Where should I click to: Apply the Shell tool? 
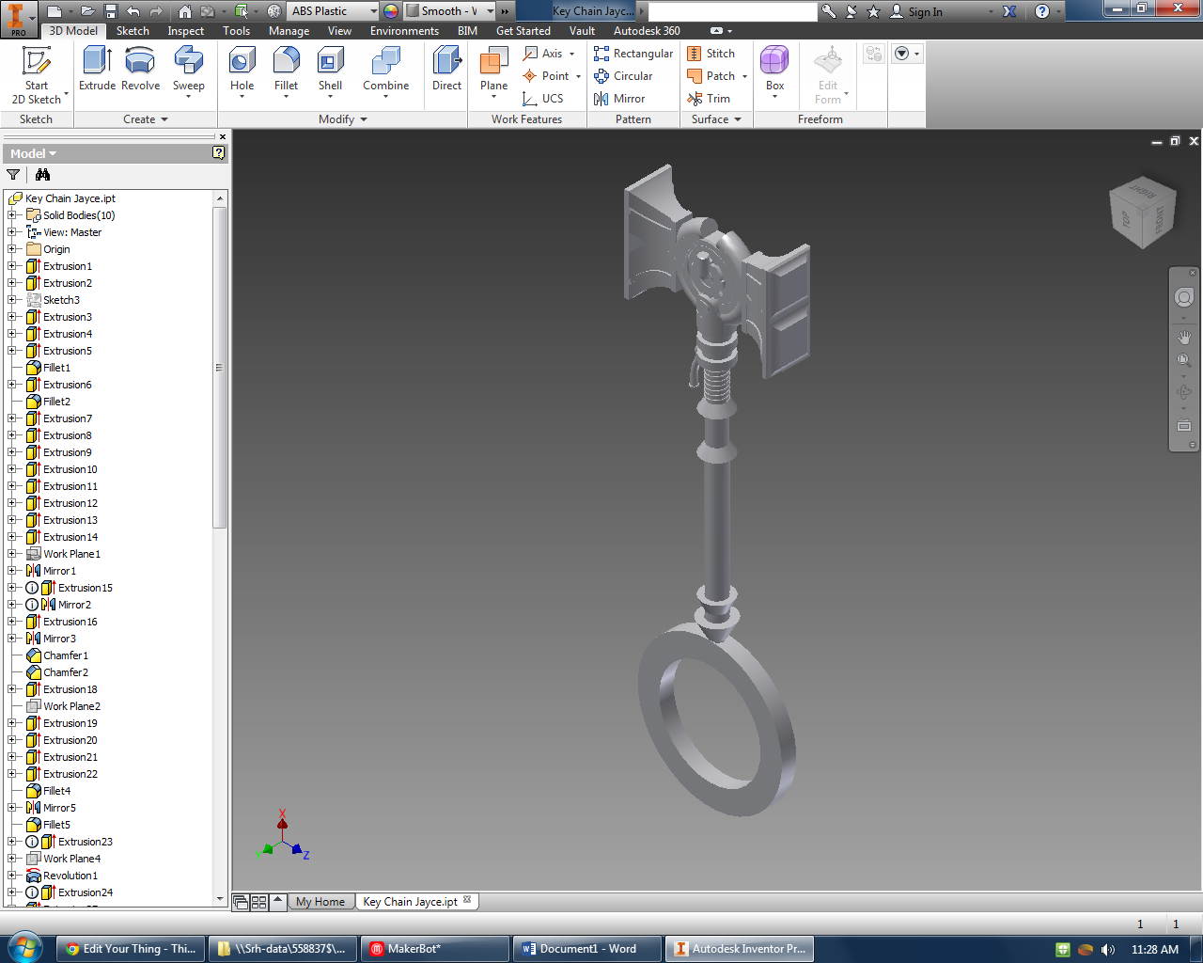(x=330, y=72)
